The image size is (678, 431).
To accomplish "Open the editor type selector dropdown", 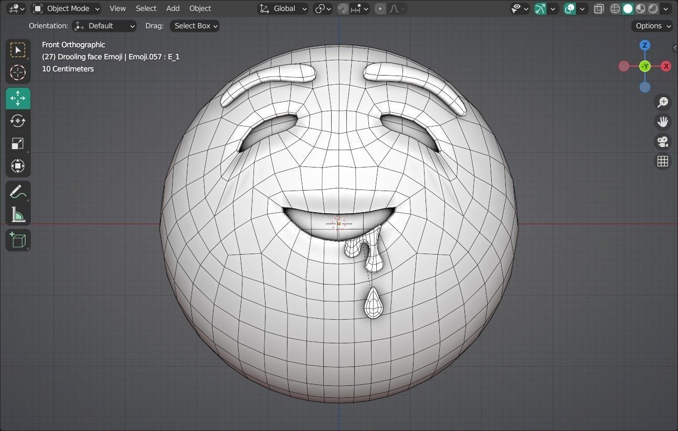I will 16,8.
